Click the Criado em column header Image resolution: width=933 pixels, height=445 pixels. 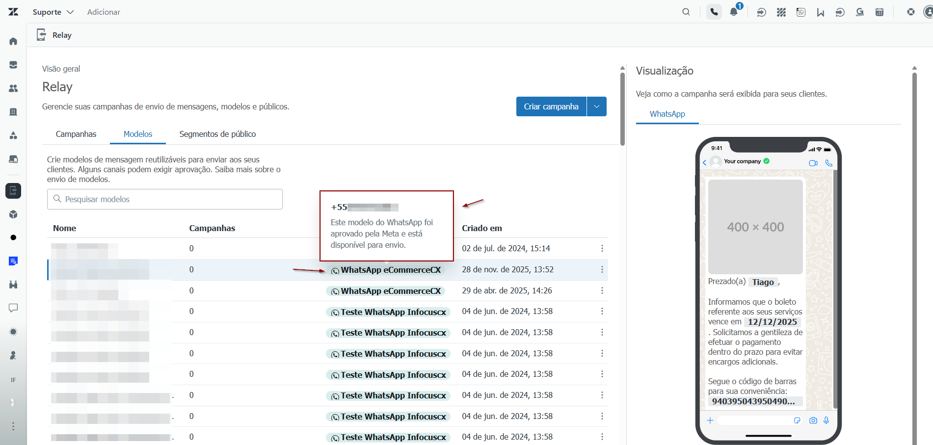[x=482, y=228]
